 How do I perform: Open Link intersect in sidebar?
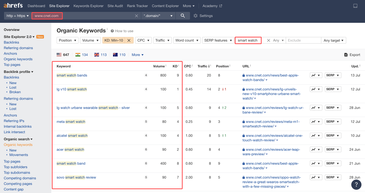[14, 132]
